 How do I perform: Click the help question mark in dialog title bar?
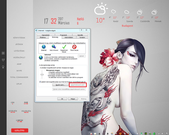(x=81, y=30)
